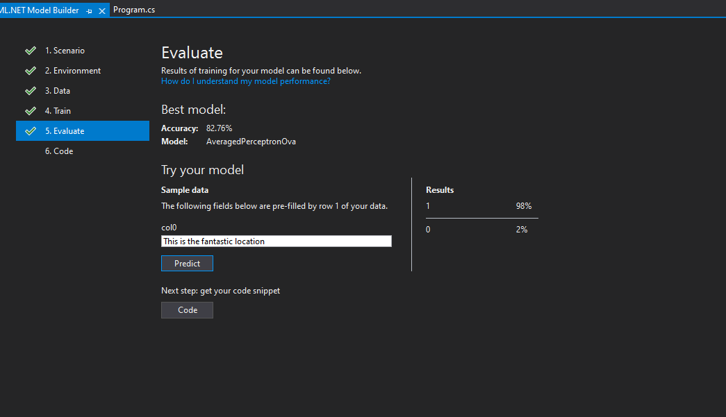726x417 pixels.
Task: Close the ML.NET Model Builder tab
Action: click(x=102, y=11)
